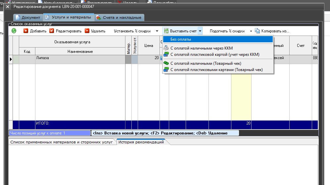Click the Выставить счет invoice icon
The width and height of the screenshot is (330, 185).
pos(166,31)
